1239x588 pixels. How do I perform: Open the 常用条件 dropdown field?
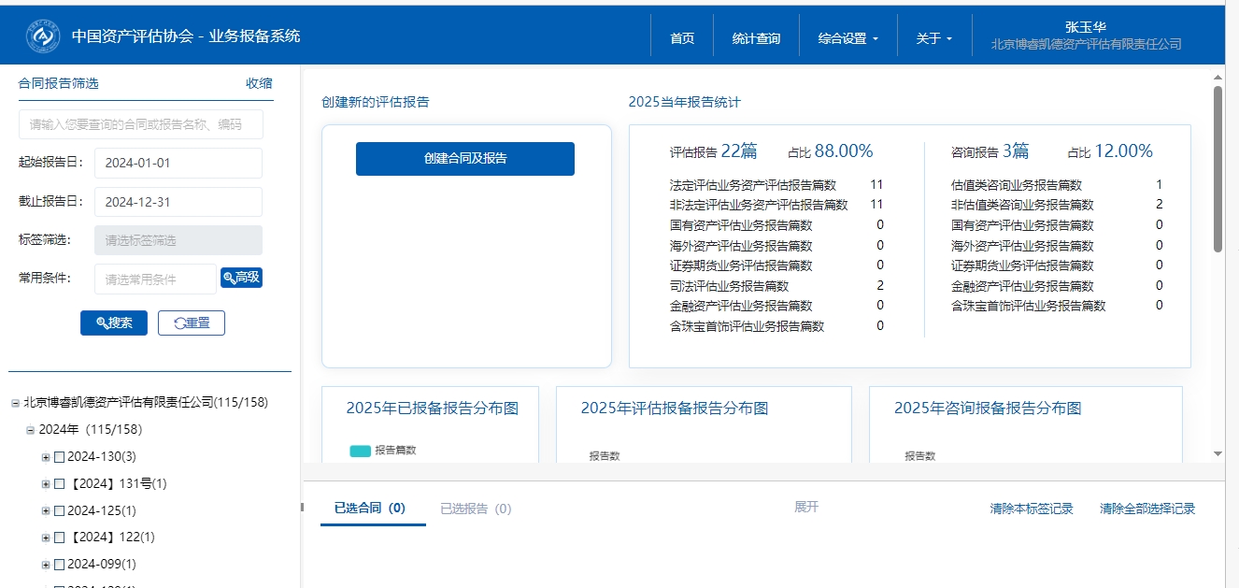[155, 279]
